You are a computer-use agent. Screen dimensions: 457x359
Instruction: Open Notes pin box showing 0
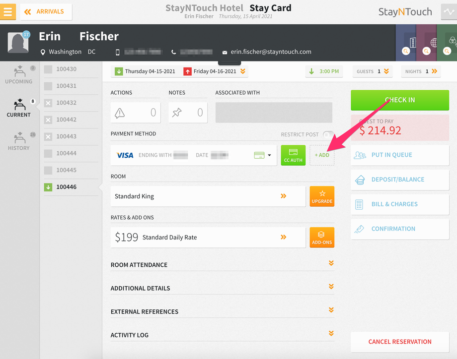coord(188,113)
